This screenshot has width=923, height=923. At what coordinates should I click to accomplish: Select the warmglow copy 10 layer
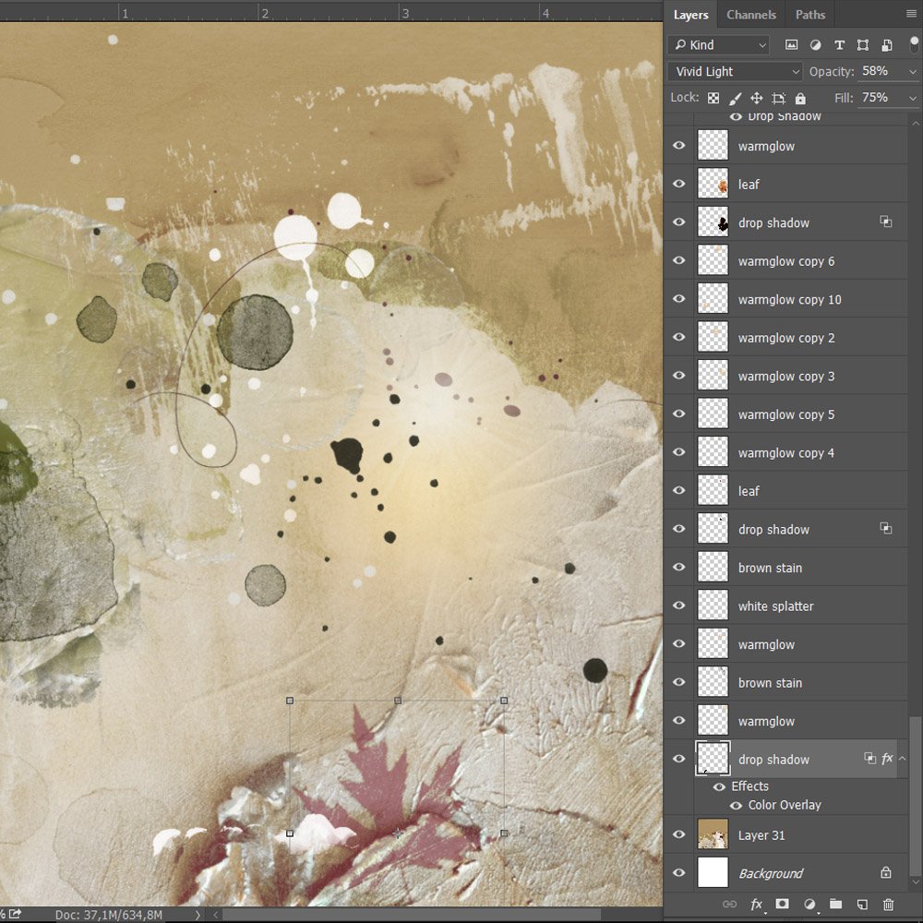(x=789, y=300)
